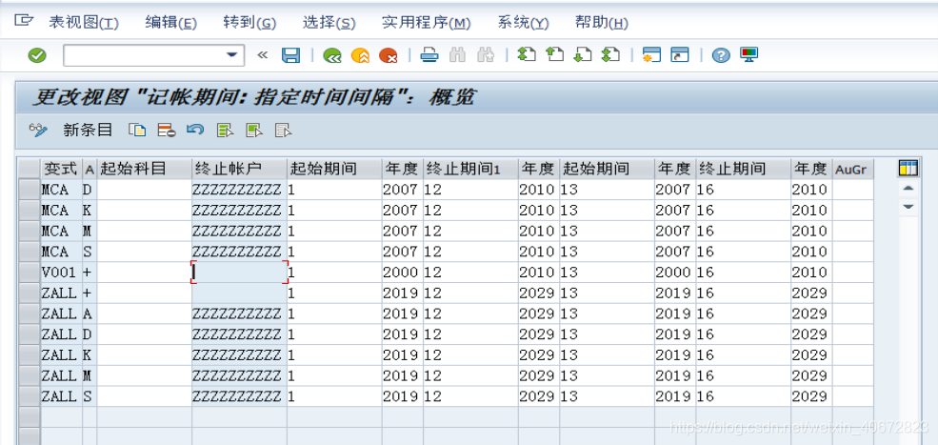Open the window menu icon beside 表视图
This screenshot has height=445, width=938.
[x=23, y=21]
